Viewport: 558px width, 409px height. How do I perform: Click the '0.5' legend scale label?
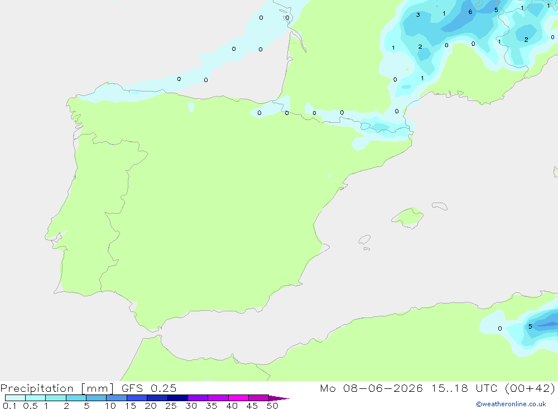30,406
